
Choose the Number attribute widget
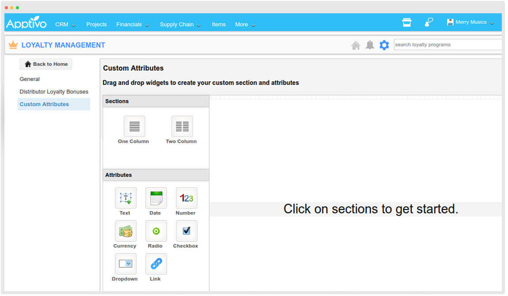[x=186, y=198]
